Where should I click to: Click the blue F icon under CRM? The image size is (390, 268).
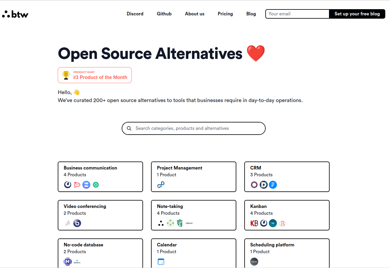(273, 185)
